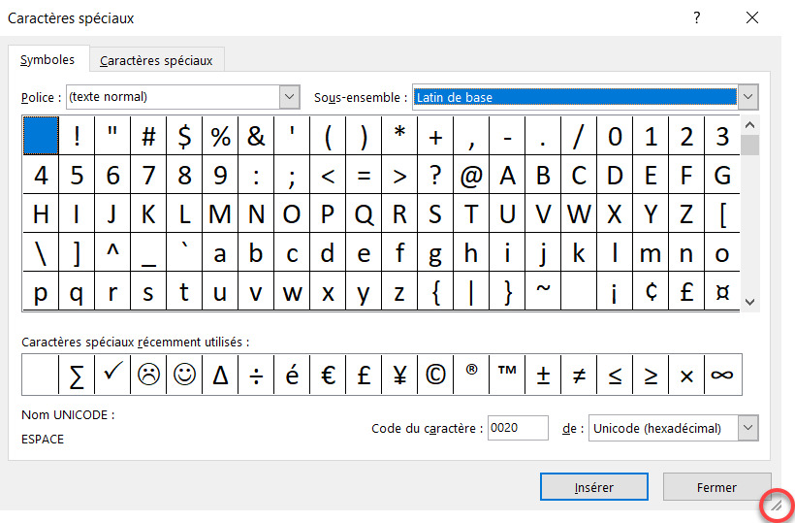Click the Insérer button
Viewport: 795px width, 523px height.
click(594, 487)
